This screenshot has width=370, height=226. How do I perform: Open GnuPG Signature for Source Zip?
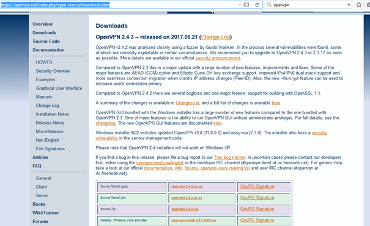[257, 209]
